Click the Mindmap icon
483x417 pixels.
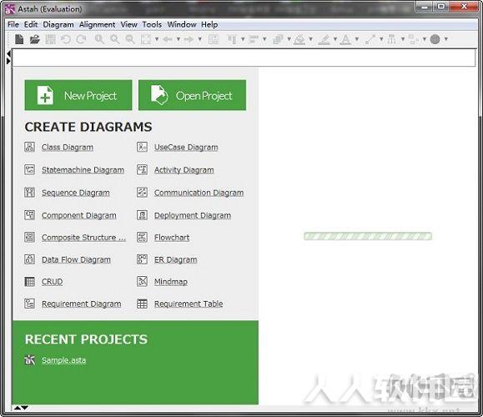[x=142, y=281]
